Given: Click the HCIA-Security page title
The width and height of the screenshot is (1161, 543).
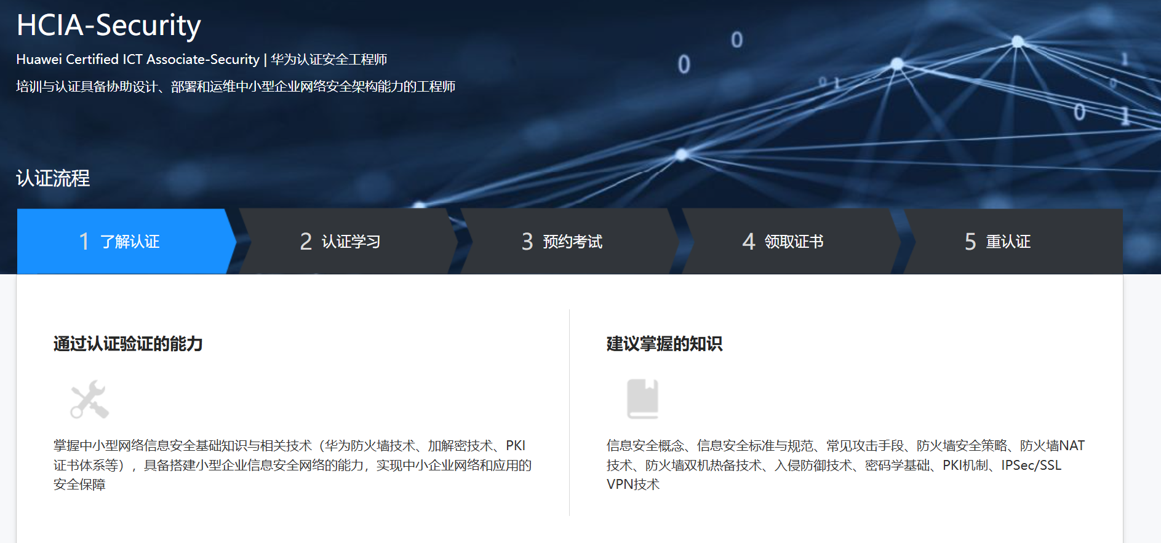Looking at the screenshot, I should (x=109, y=25).
